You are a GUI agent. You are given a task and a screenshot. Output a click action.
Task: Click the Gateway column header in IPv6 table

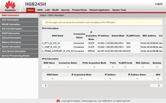click(157, 63)
